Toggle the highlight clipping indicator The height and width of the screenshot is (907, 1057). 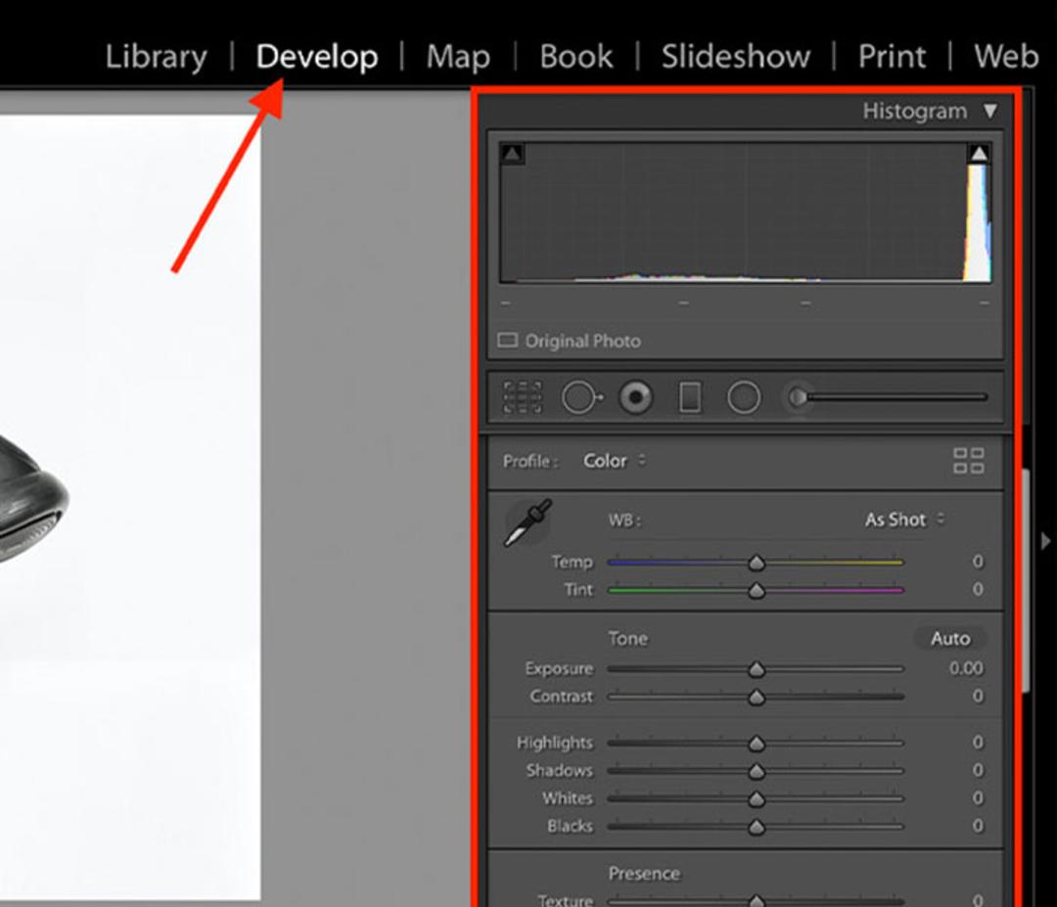coord(979,155)
